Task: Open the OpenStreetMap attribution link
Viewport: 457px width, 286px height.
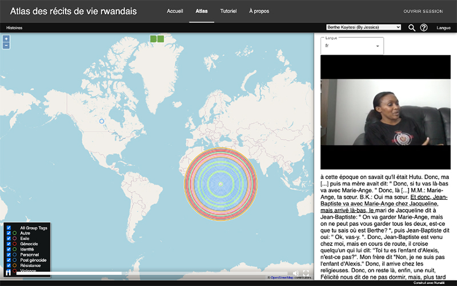Action: point(282,277)
